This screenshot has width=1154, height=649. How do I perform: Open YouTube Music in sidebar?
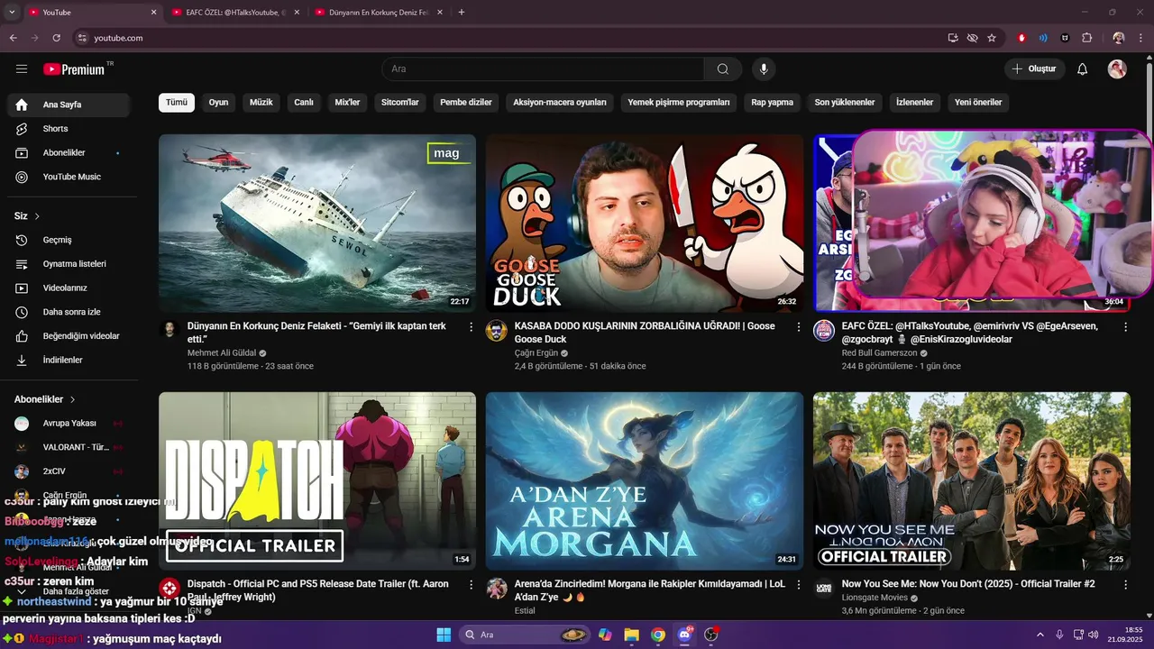pos(69,177)
